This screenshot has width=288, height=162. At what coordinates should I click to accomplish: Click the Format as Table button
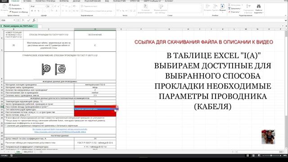pyautogui.click(x=161, y=9)
